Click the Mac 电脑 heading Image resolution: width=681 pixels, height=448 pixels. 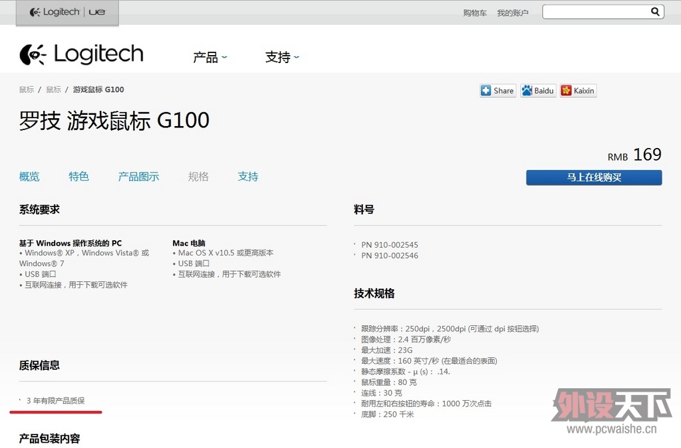tap(189, 243)
